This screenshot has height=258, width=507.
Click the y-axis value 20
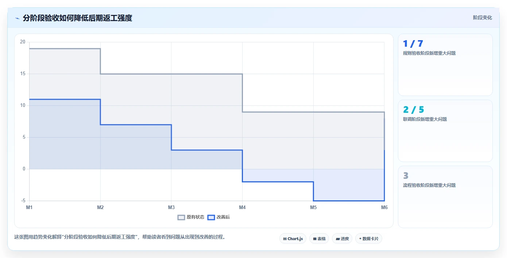[23, 42]
